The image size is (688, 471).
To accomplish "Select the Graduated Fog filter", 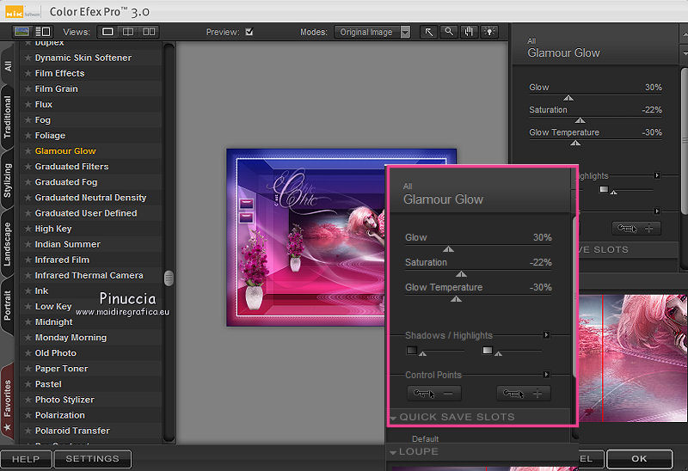I will click(x=66, y=182).
